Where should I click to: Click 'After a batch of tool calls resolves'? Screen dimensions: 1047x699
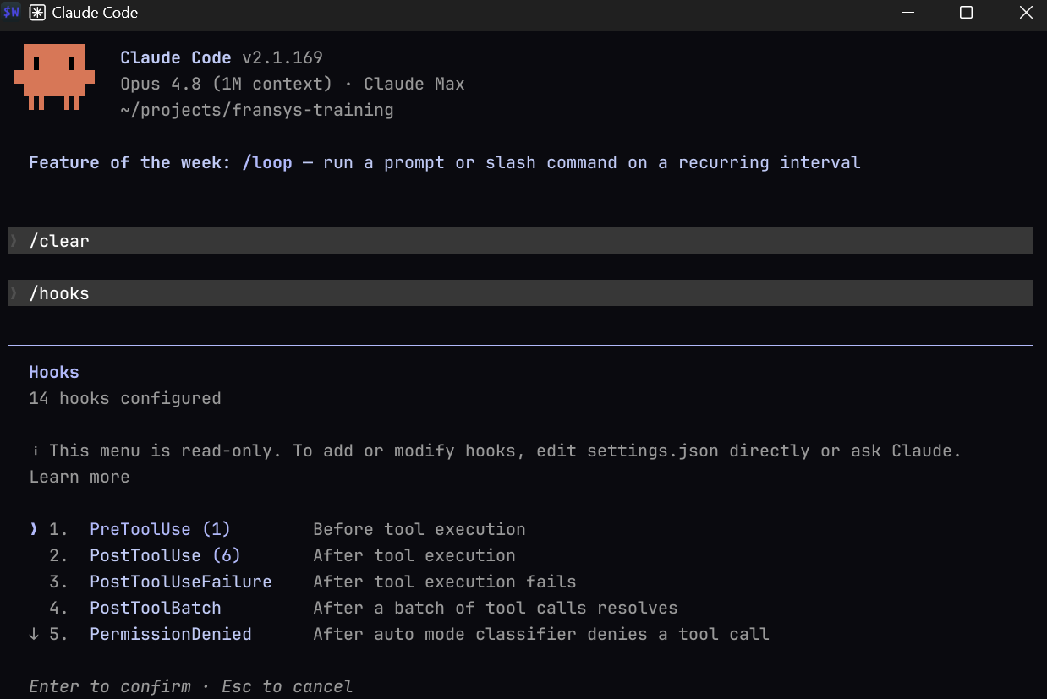click(x=496, y=608)
